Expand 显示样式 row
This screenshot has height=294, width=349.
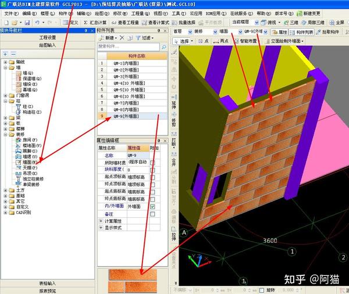pos(101,228)
